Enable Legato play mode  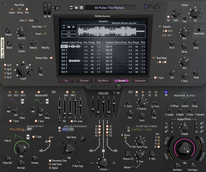coord(12,9)
